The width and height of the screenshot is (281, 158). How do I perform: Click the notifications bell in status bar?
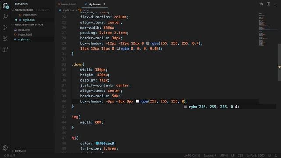pos(276,155)
